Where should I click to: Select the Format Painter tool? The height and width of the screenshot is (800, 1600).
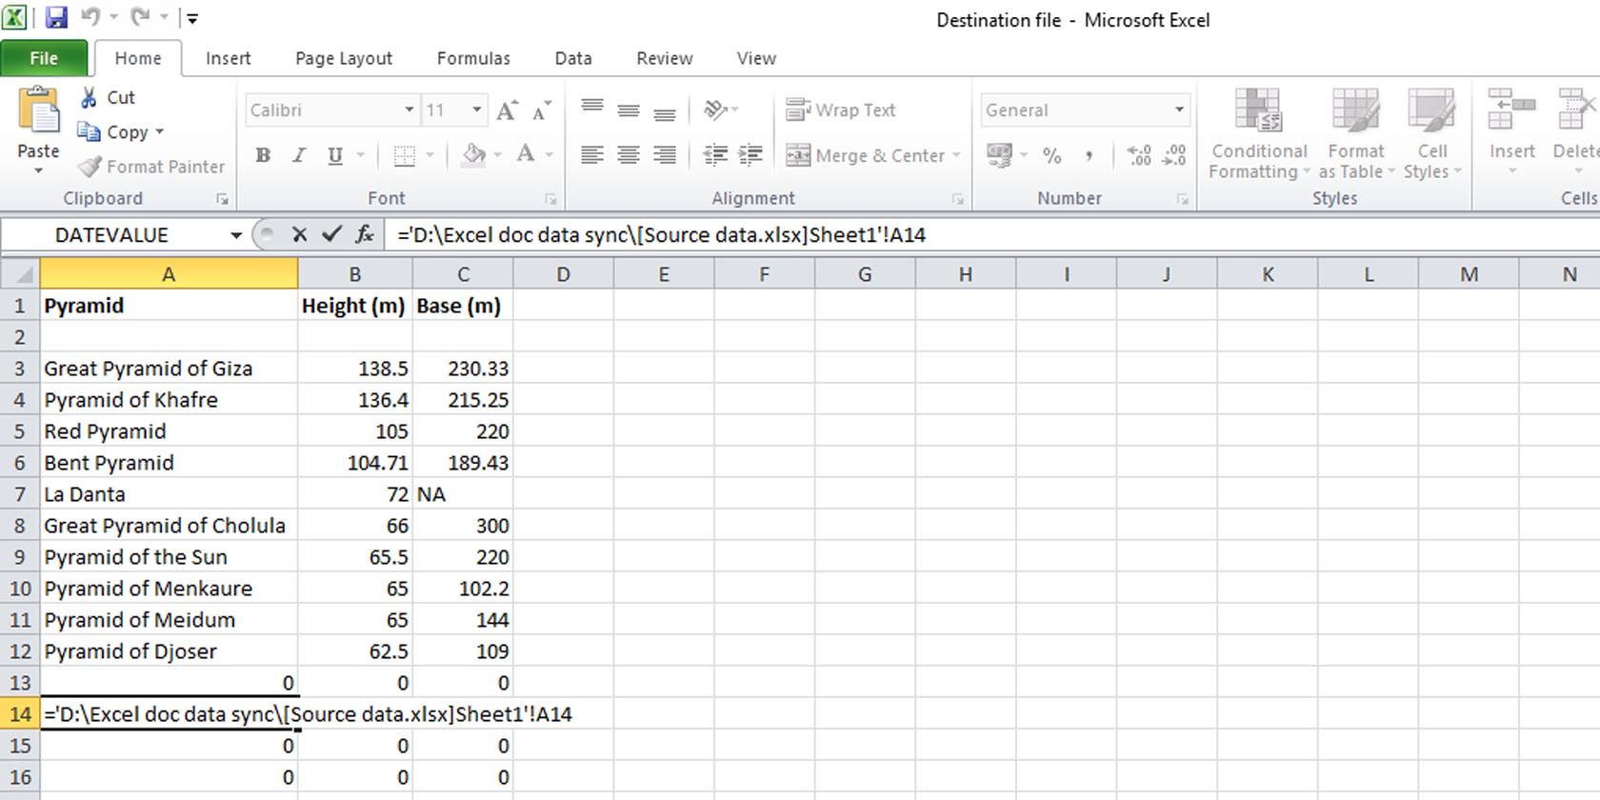(150, 167)
